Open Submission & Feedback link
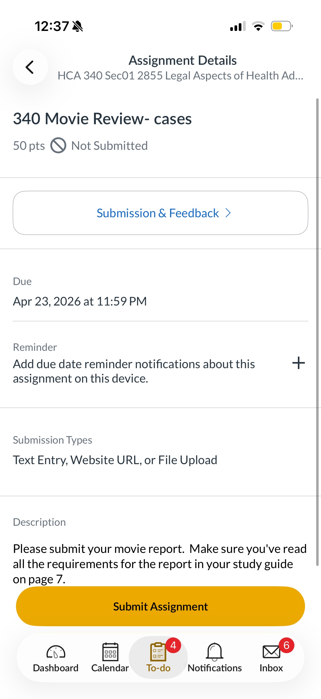Viewport: 321px width, 699px height. click(x=158, y=213)
